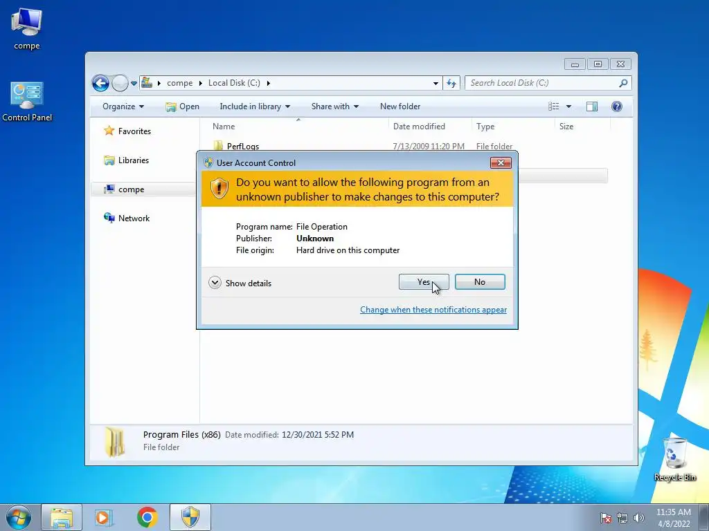Click the Explorer Forward arrow button
The width and height of the screenshot is (709, 531).
click(120, 83)
